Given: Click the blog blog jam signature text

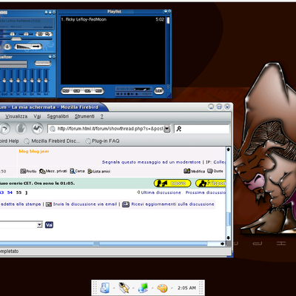Looking at the screenshot, I should [x=34, y=151].
